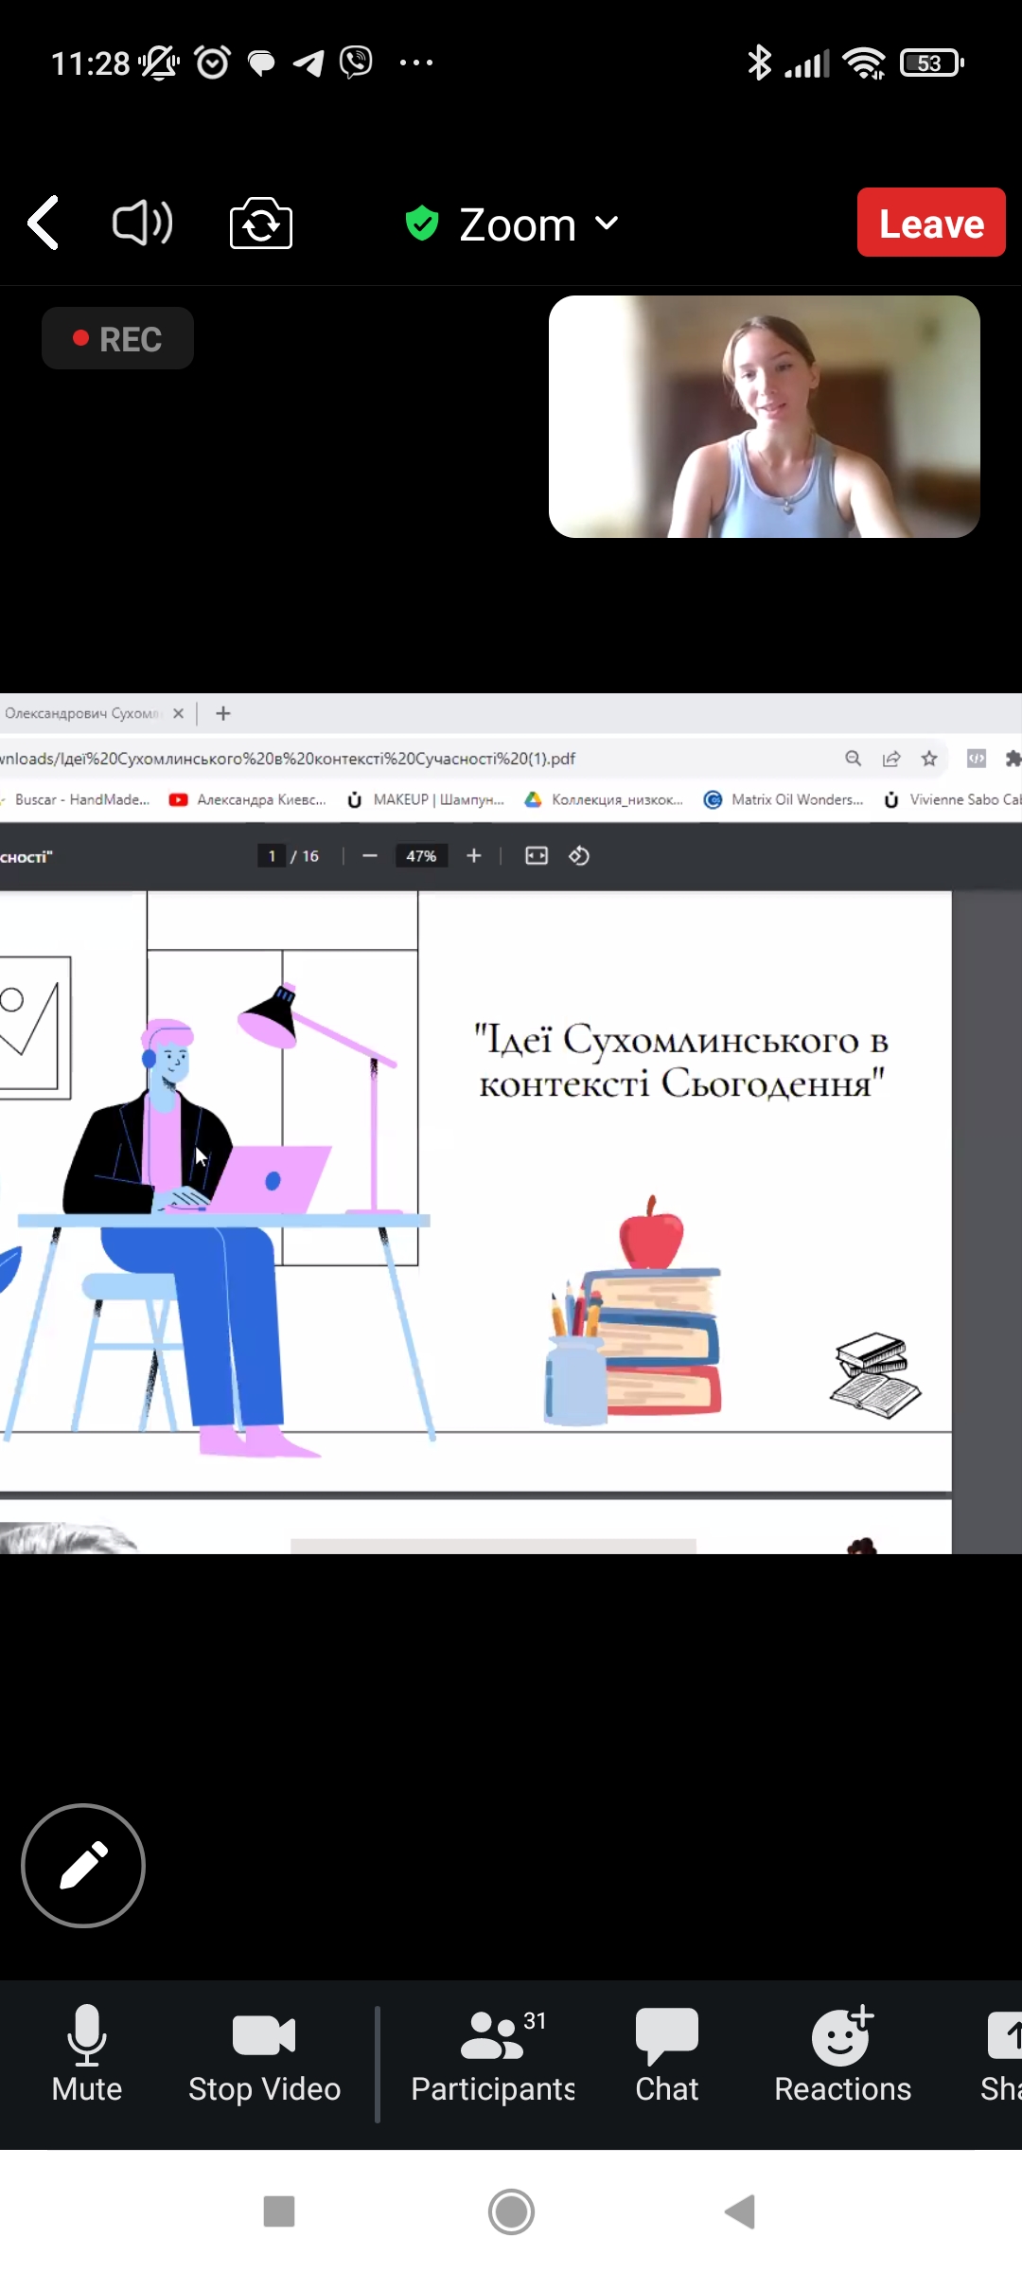Open the speaker's video thumbnail
1022x2273 pixels.
click(764, 417)
